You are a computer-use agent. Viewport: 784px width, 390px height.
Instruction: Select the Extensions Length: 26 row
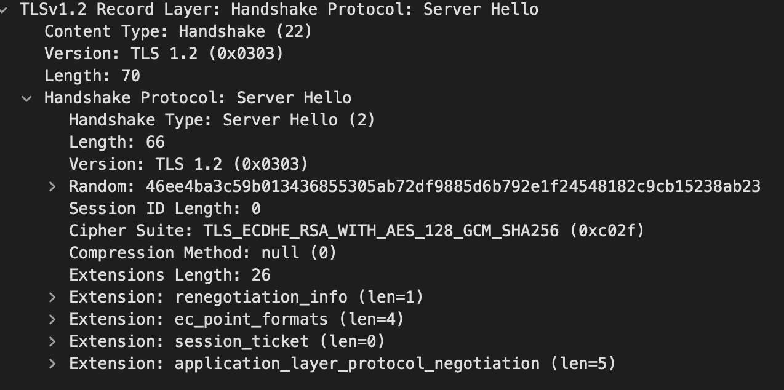[x=169, y=275]
